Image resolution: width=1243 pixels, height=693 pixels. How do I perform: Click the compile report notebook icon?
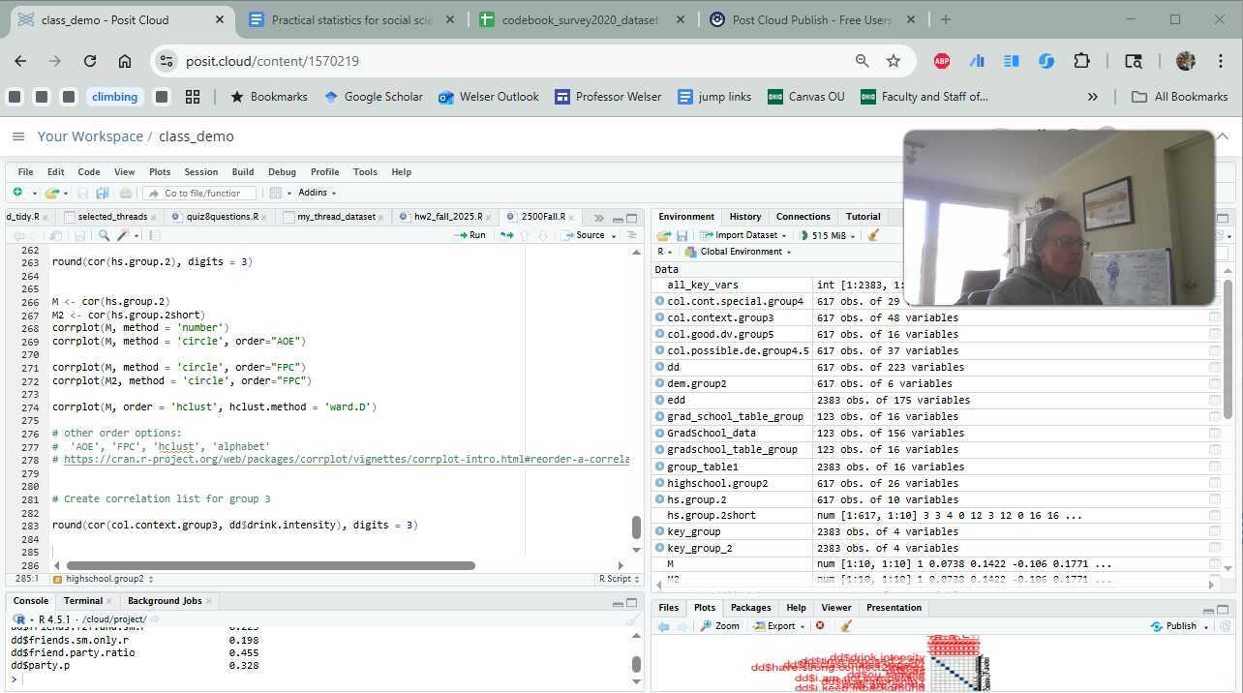(154, 235)
